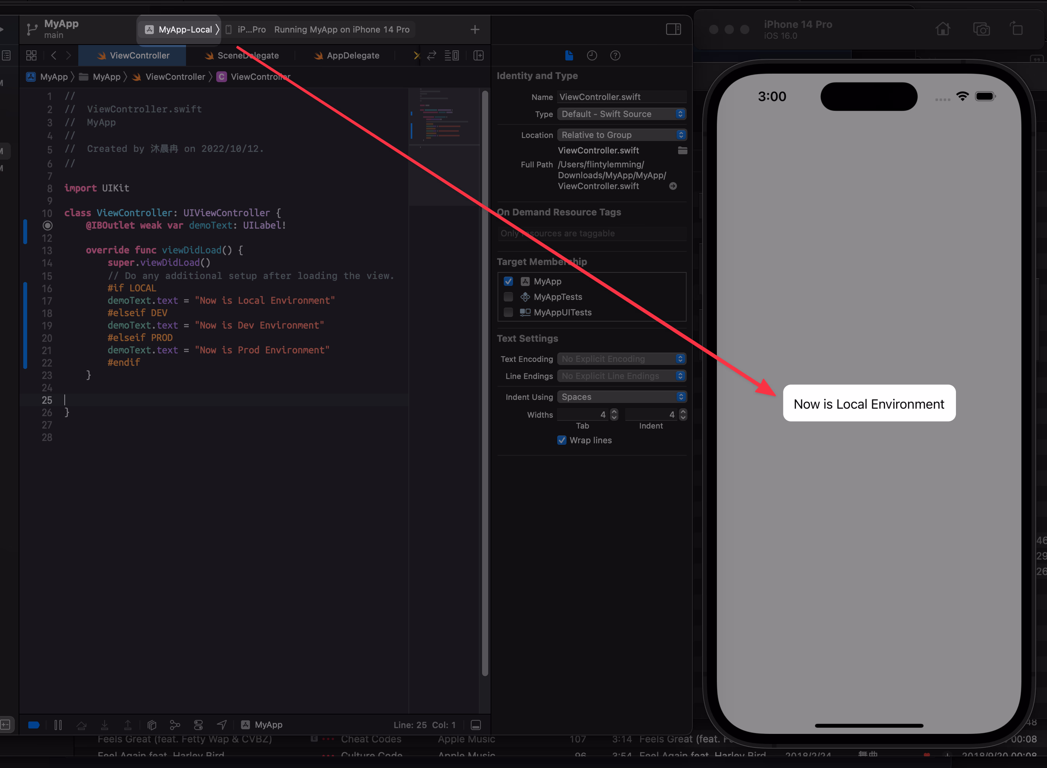
Task: Click the File inspector icon
Action: 569,55
